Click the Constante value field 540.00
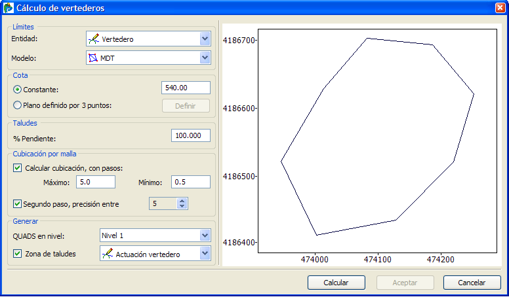509x297 pixels. point(186,88)
